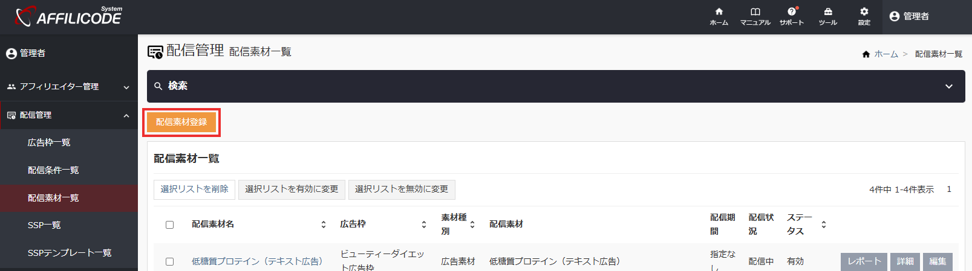This screenshot has height=271, width=972.
Task: Open the Support help icon
Action: [x=791, y=12]
